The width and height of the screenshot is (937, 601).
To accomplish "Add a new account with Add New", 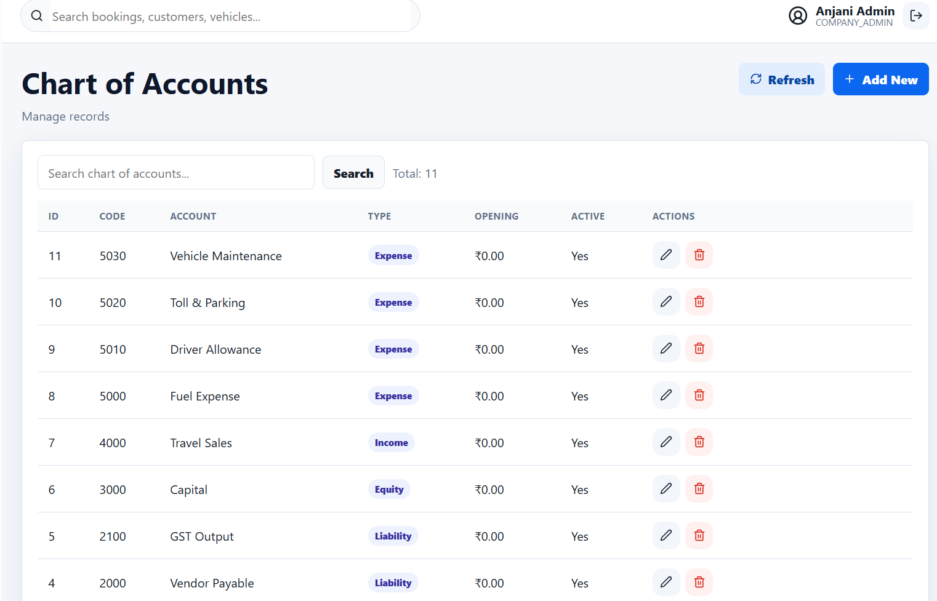I will pos(881,79).
